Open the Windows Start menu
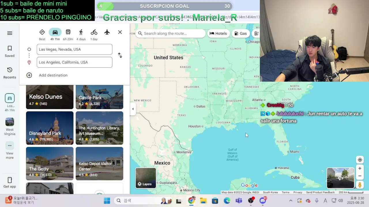The height and width of the screenshot is (207, 369). (x=107, y=201)
